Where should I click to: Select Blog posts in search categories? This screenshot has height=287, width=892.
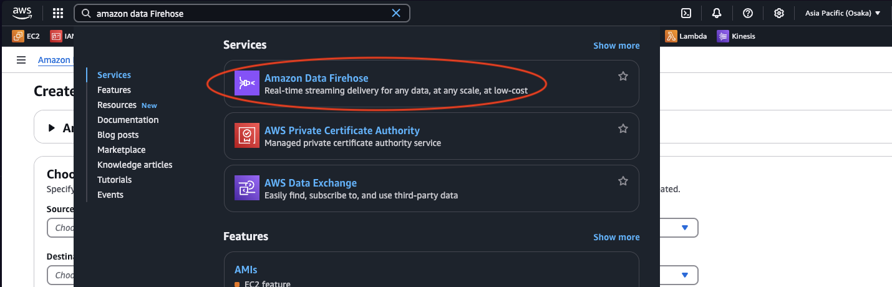[x=118, y=135]
